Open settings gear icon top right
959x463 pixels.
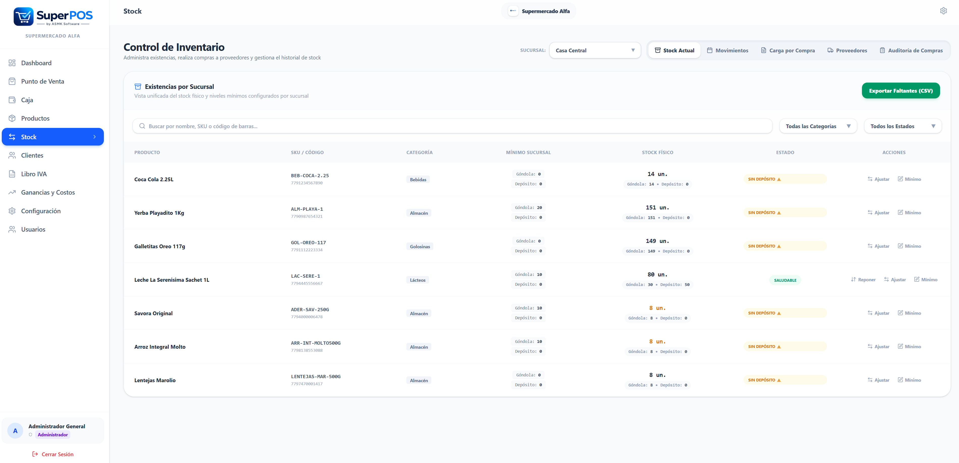click(x=943, y=11)
